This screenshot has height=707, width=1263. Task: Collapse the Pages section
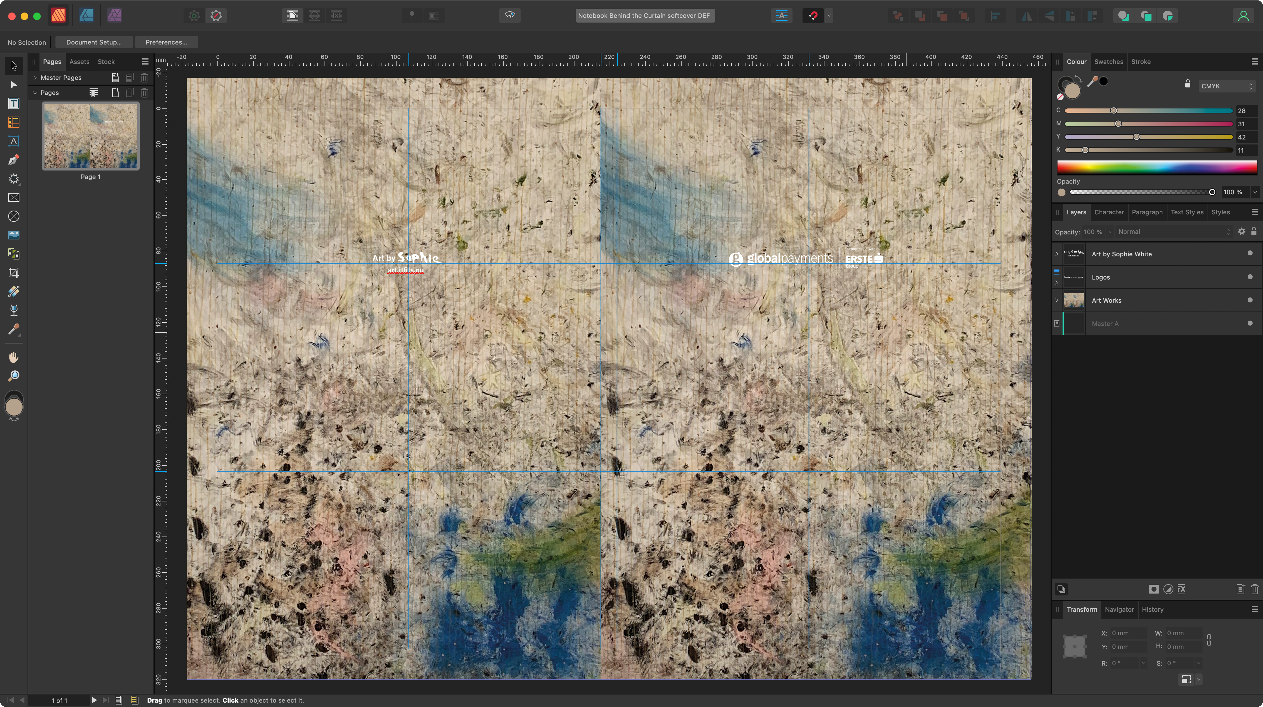pyautogui.click(x=35, y=92)
